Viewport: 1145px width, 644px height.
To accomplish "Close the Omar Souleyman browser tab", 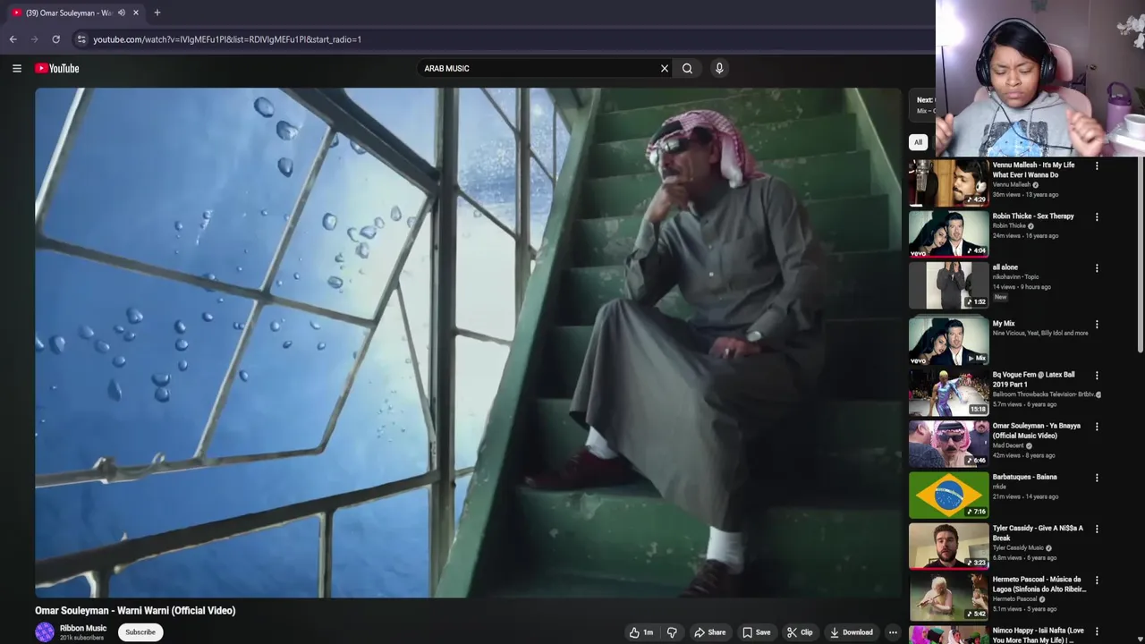I will [136, 13].
